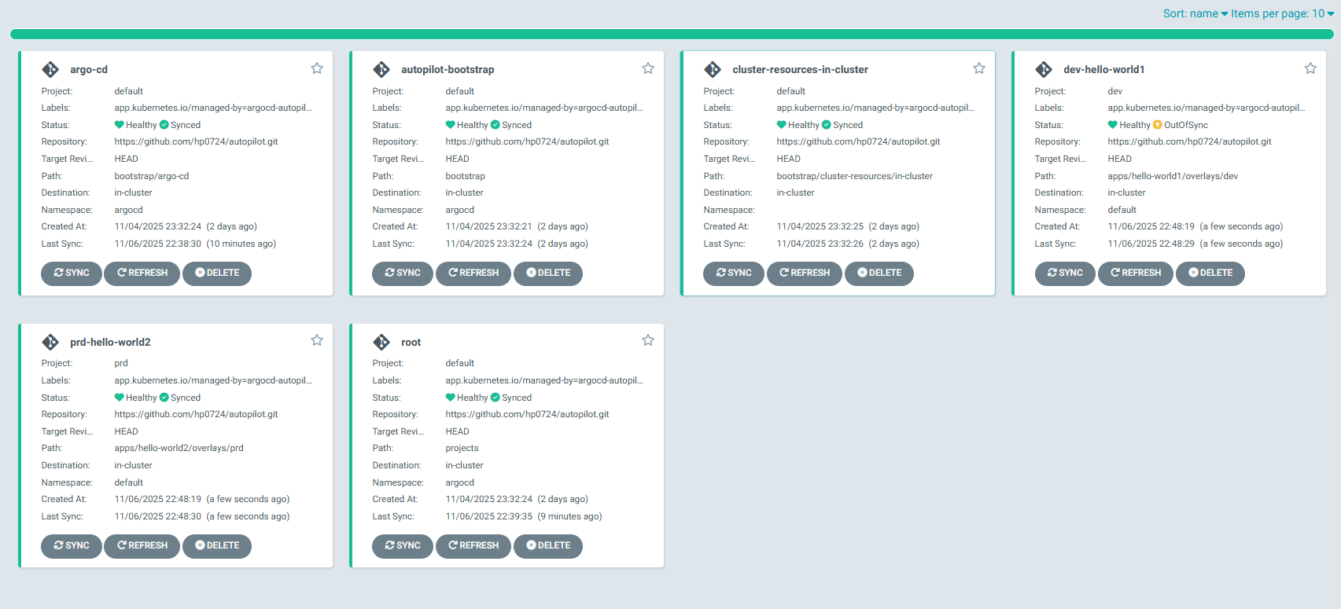Click path text 'bootstrap/argo-cd'

coord(152,176)
